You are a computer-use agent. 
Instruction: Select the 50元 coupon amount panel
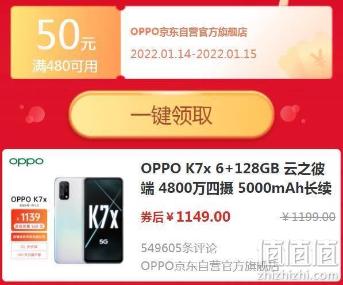click(65, 43)
